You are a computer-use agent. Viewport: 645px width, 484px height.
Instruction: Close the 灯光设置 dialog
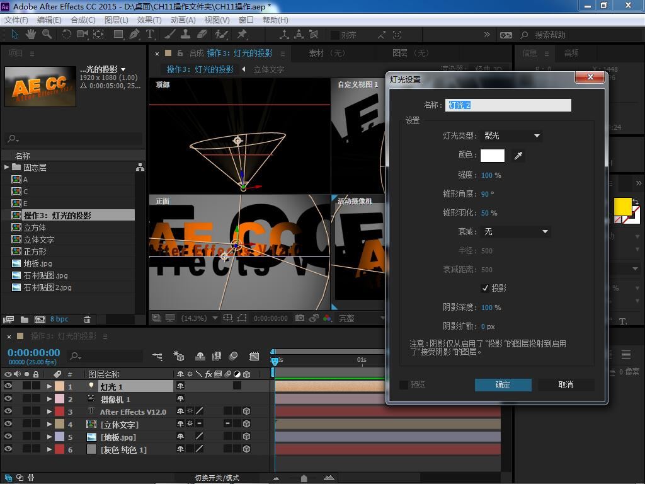click(x=590, y=77)
